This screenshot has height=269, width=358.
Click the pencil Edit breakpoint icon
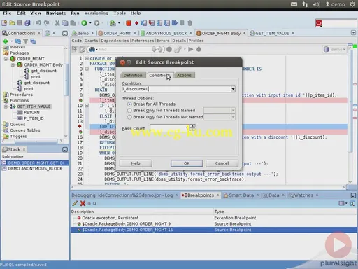point(75,203)
